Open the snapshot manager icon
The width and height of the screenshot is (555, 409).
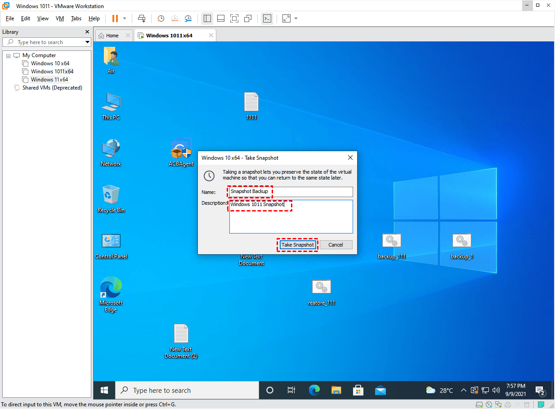(x=188, y=18)
